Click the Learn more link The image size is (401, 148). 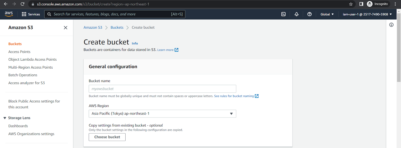(x=165, y=50)
